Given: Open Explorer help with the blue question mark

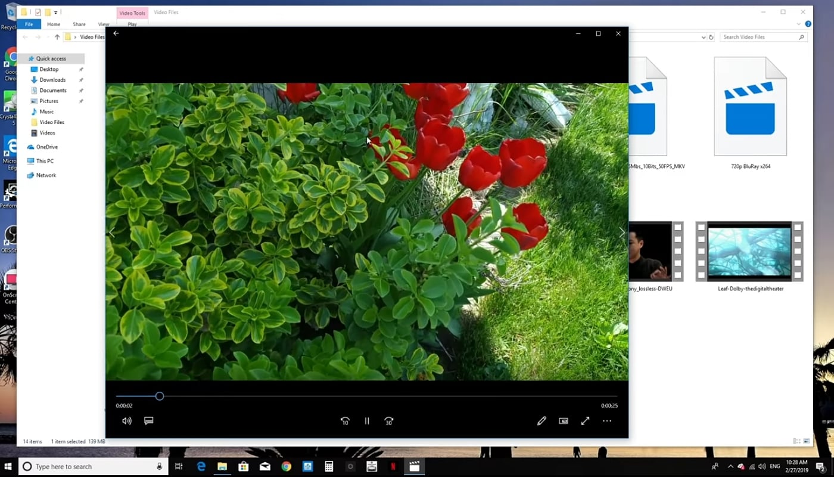Looking at the screenshot, I should [x=808, y=24].
